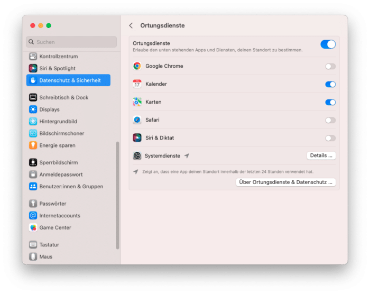370x294 pixels.
Task: Click the Kontrollzentrum sidebar icon
Action: pyautogui.click(x=33, y=56)
